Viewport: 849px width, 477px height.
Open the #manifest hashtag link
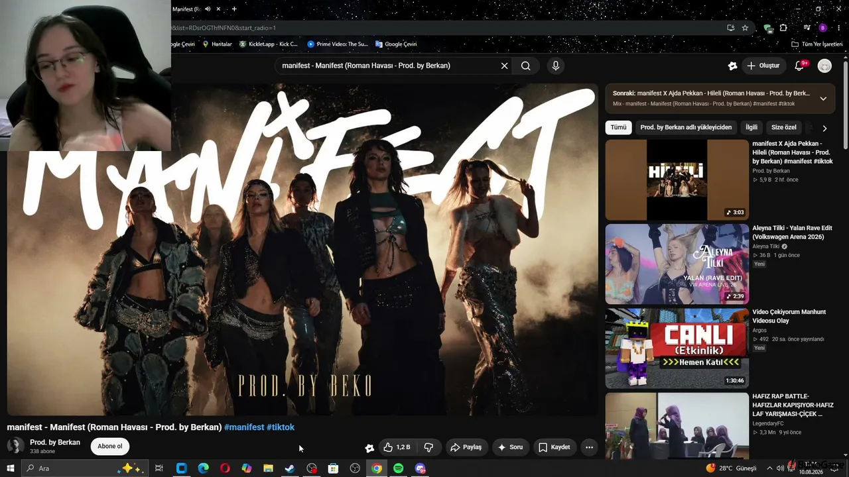[244, 427]
